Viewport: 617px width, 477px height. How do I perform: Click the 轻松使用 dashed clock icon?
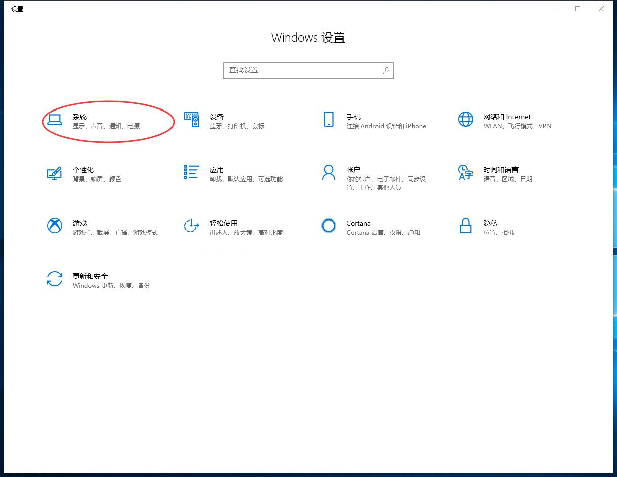tap(191, 226)
